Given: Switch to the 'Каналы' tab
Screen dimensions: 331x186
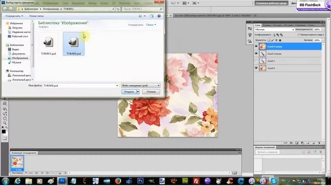Looking at the screenshot, I should tap(267, 25).
